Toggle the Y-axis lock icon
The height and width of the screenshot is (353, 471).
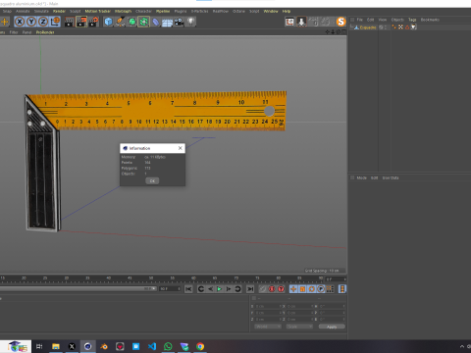point(31,22)
